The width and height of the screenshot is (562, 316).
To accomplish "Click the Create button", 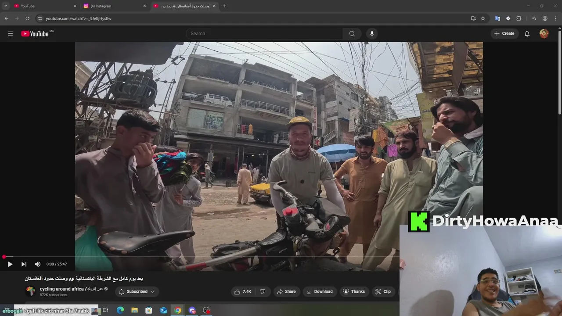I will tap(504, 33).
